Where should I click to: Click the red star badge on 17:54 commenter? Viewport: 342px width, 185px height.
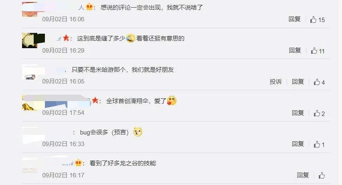click(95, 100)
